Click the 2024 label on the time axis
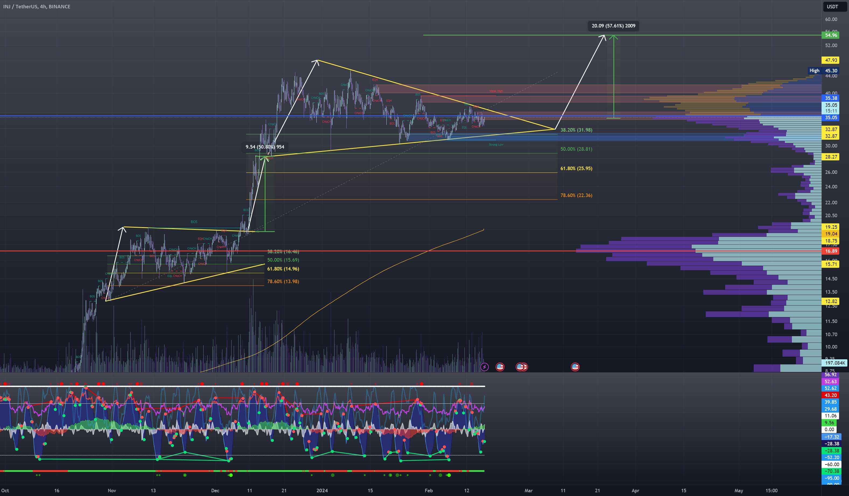Image resolution: width=849 pixels, height=496 pixels. pos(322,490)
